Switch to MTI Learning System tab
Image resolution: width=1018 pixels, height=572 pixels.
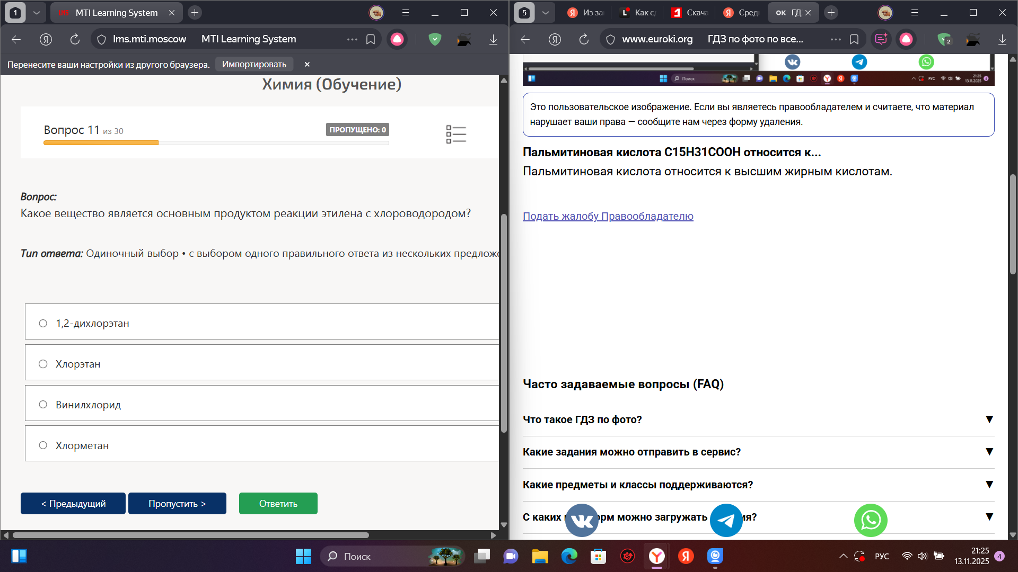click(x=116, y=13)
